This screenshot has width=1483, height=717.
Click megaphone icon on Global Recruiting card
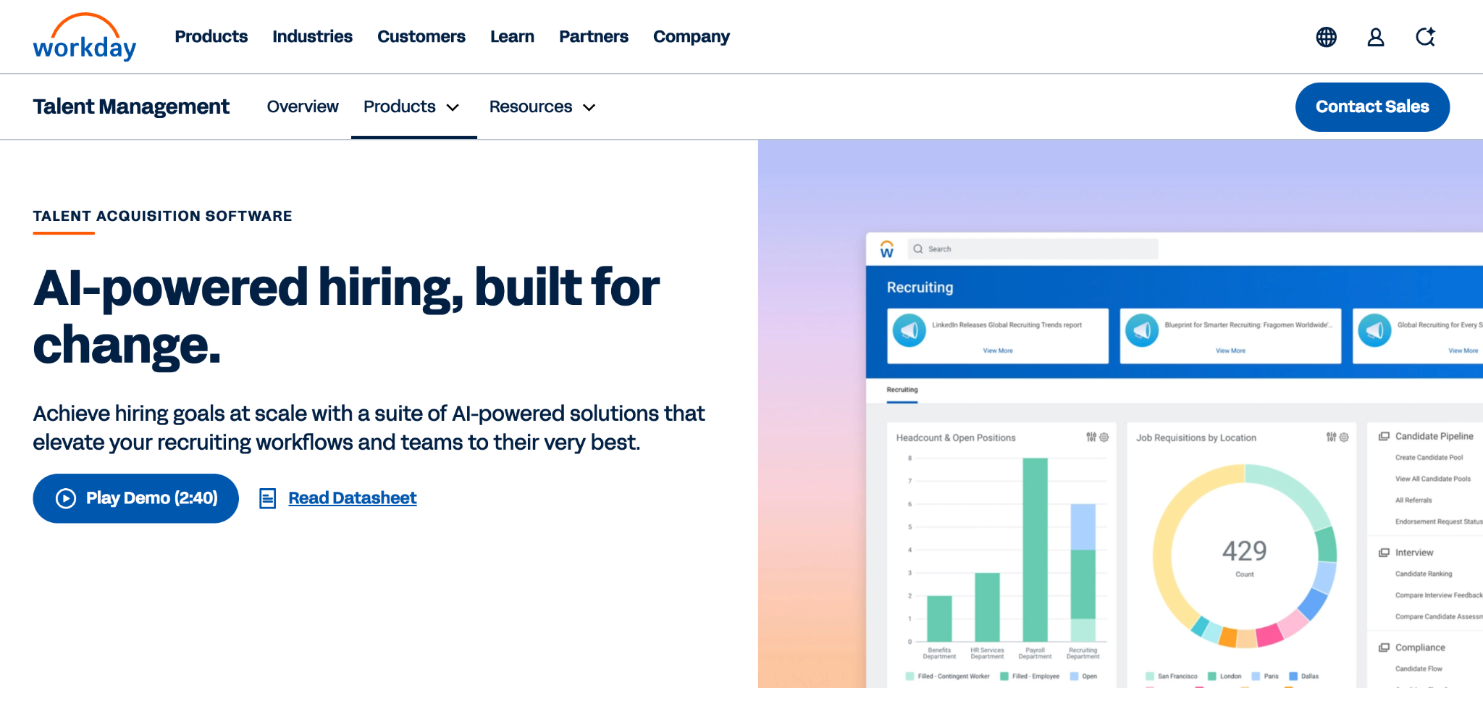[1374, 330]
